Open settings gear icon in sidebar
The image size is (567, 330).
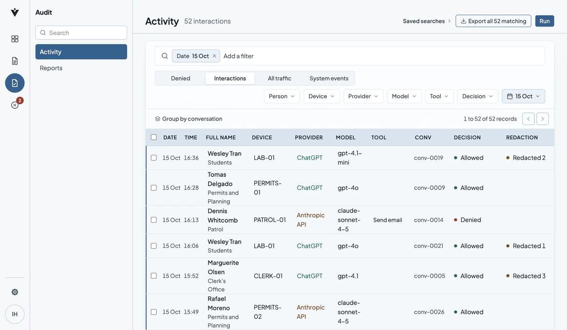15,292
